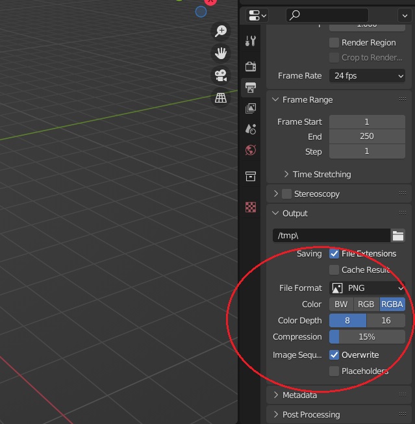Switch to the View Layer properties tab

[x=251, y=108]
